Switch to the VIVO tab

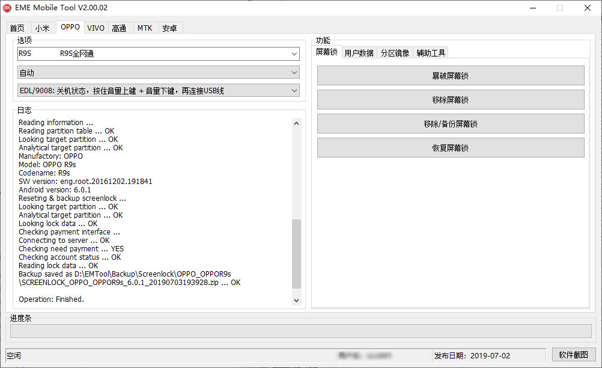(96, 28)
